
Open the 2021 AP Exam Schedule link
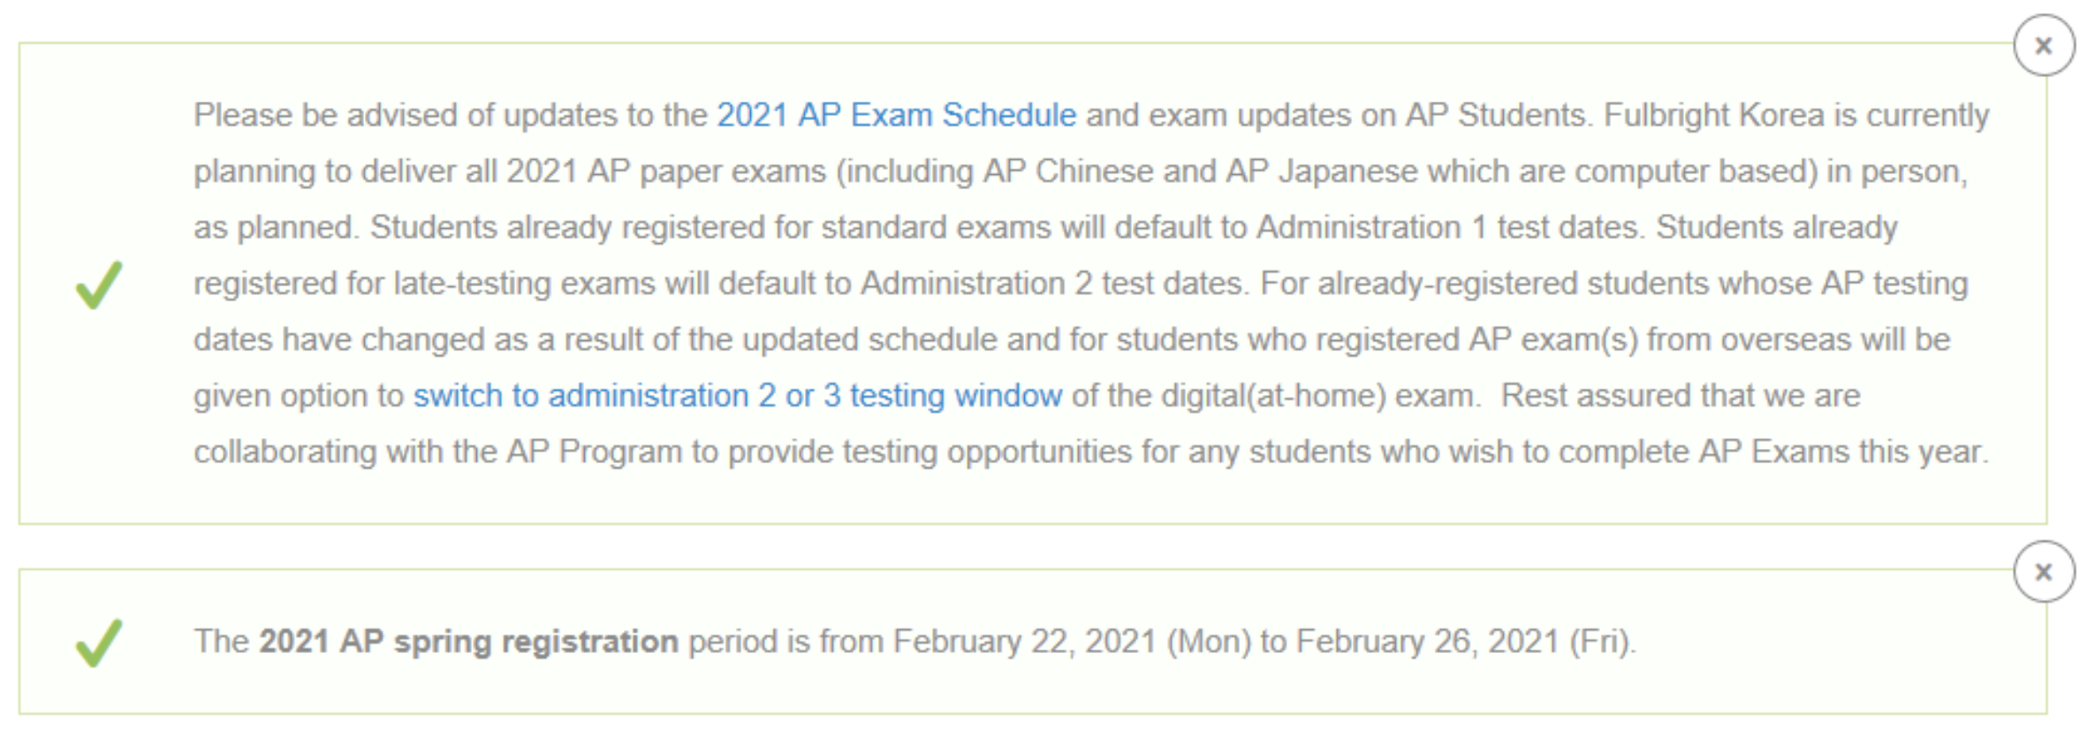point(896,116)
